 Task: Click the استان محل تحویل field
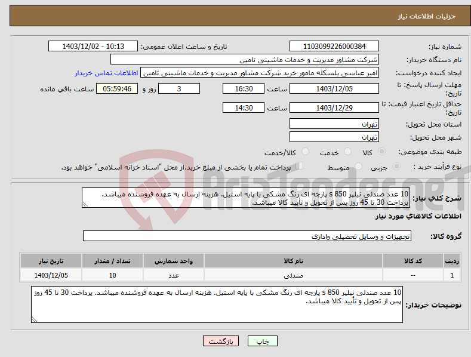coord(334,124)
